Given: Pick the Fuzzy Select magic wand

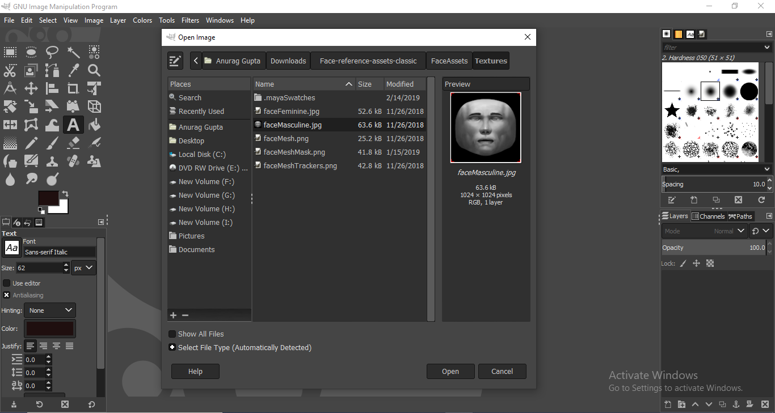Looking at the screenshot, I should coord(73,53).
